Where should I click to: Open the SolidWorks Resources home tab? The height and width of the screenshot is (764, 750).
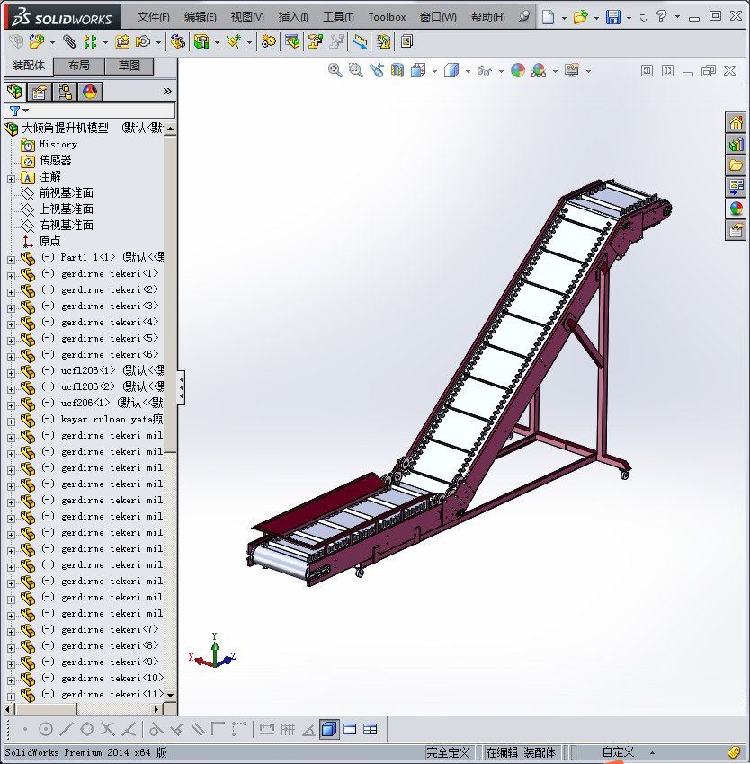pos(736,122)
